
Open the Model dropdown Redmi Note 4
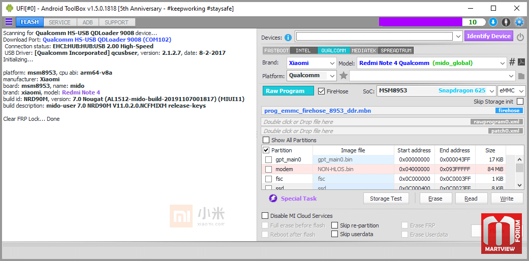coord(431,63)
